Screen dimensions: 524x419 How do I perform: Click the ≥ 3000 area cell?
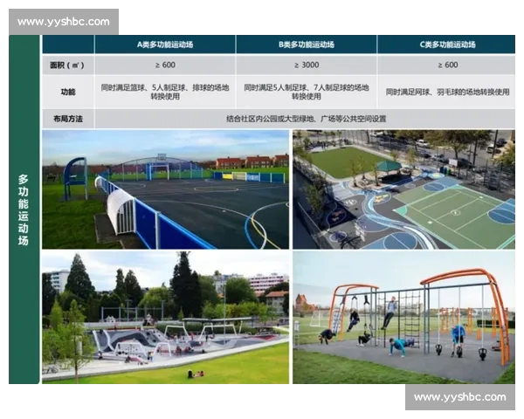tap(306, 65)
